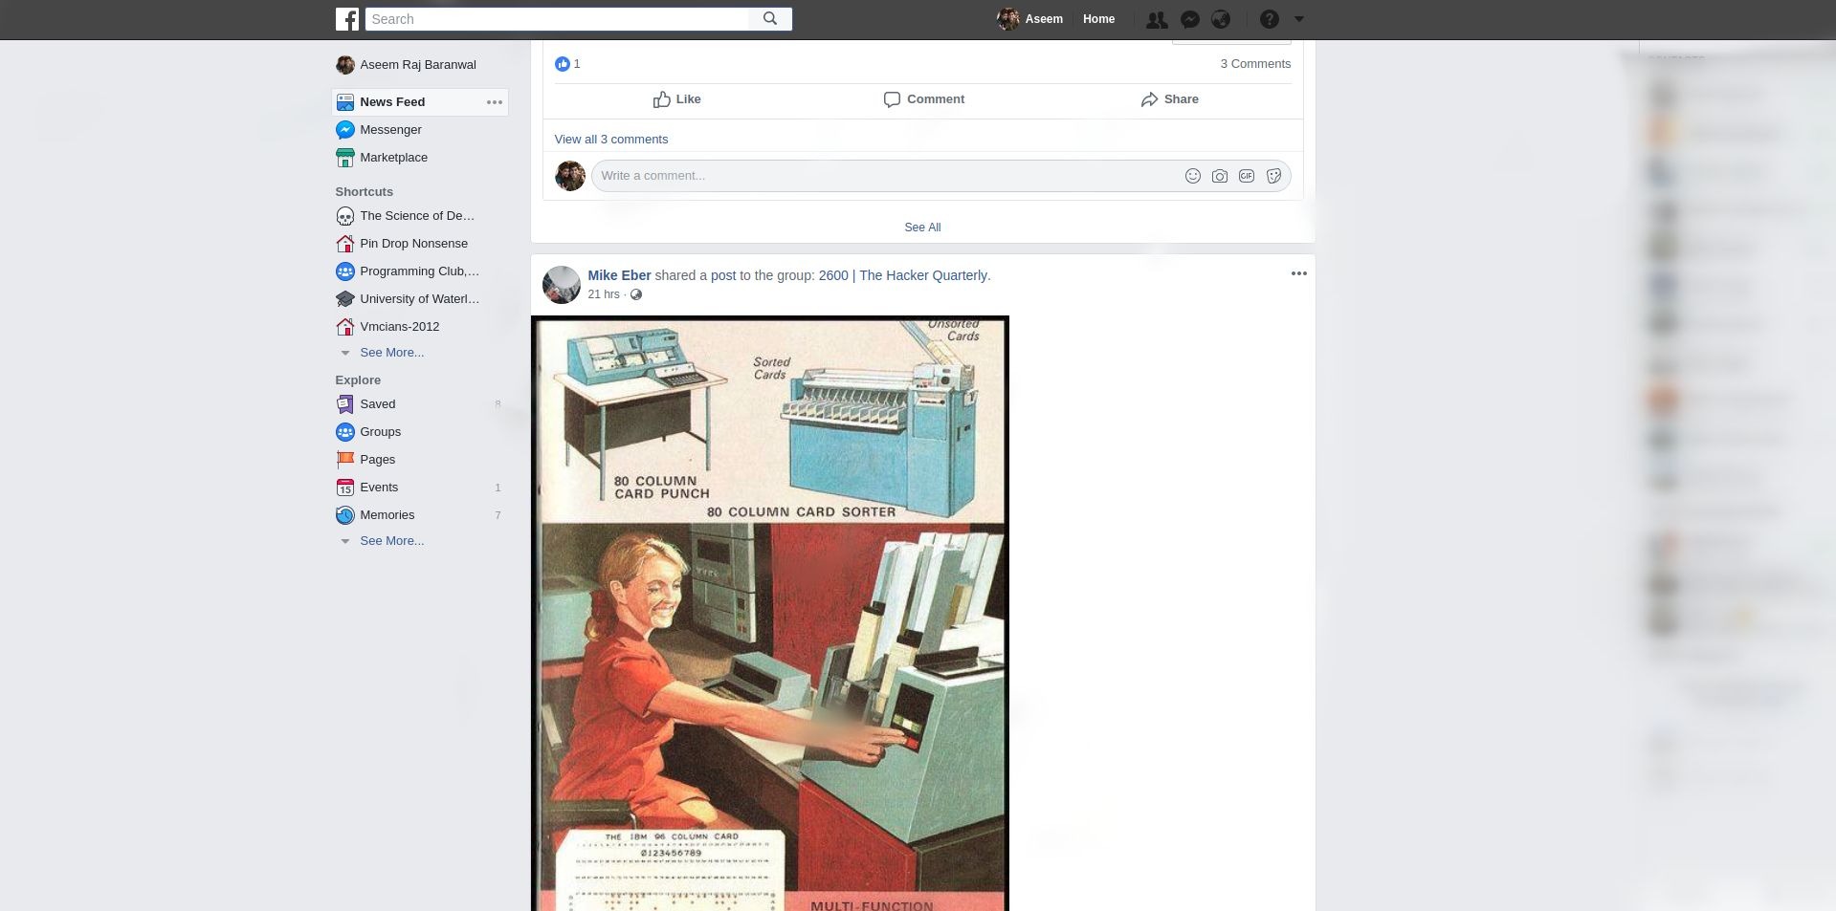Open 2600 | The Hacker Quarterly group

904,275
